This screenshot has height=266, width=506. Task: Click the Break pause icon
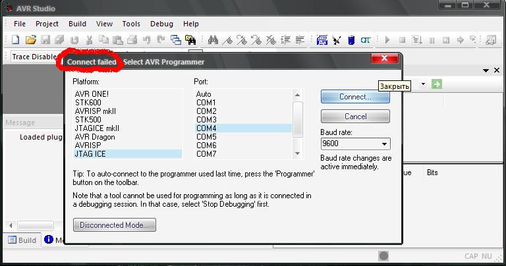(432, 40)
